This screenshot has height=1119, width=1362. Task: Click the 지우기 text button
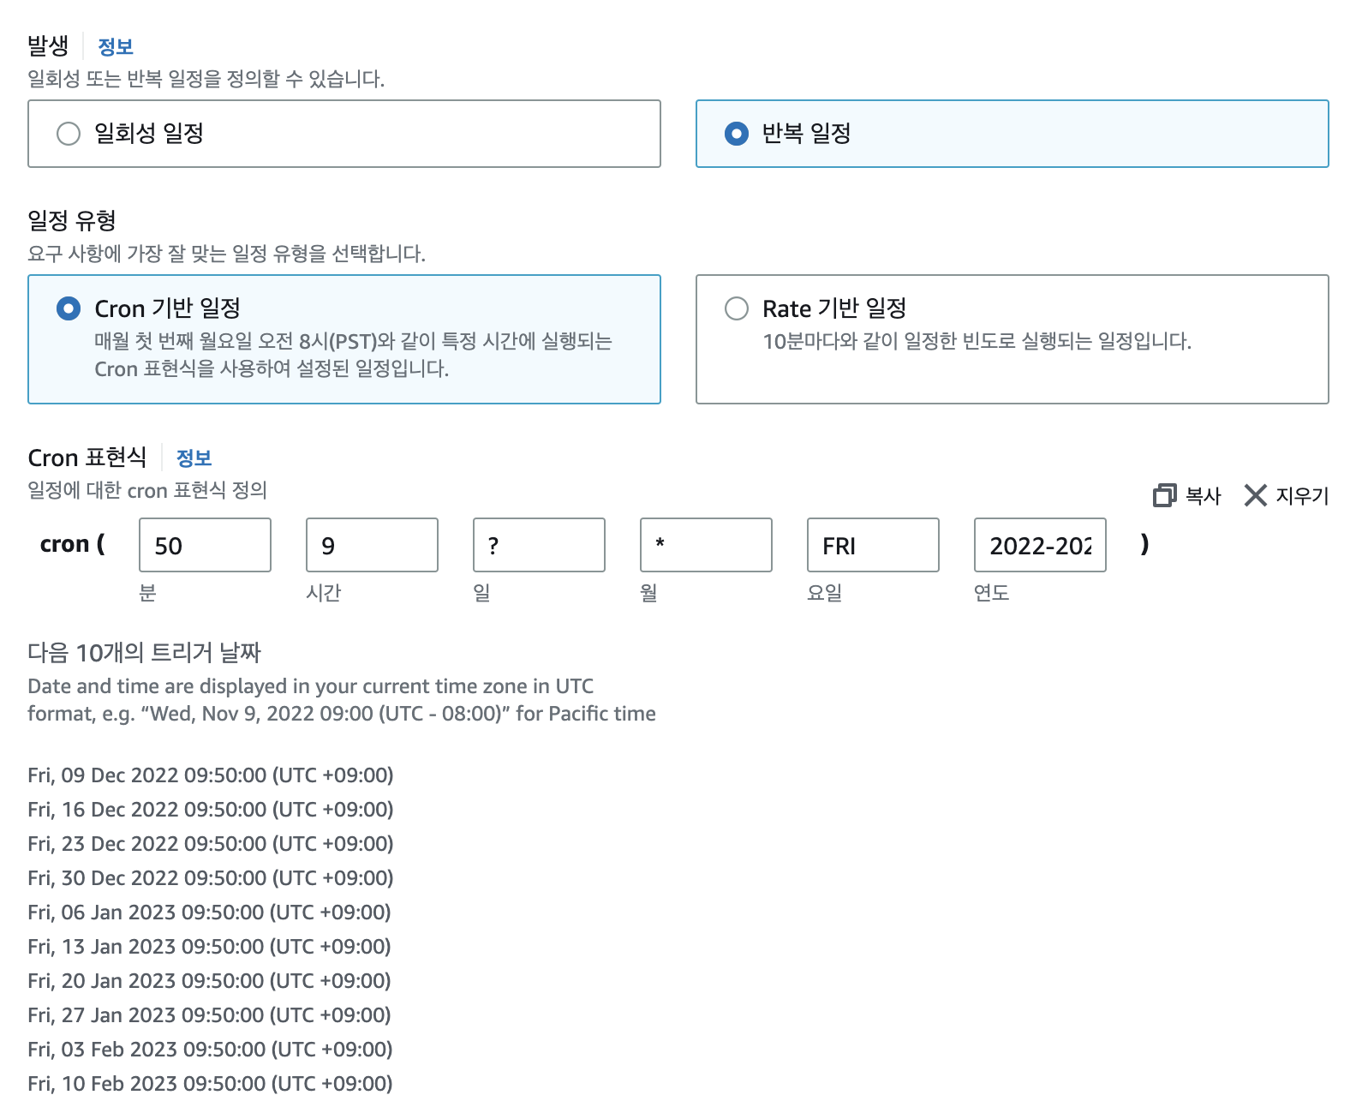pyautogui.click(x=1302, y=495)
